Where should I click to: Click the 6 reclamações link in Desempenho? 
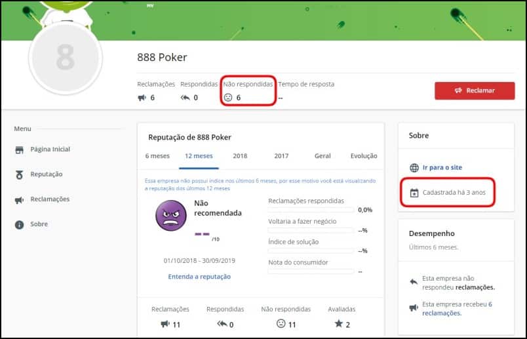point(457,309)
